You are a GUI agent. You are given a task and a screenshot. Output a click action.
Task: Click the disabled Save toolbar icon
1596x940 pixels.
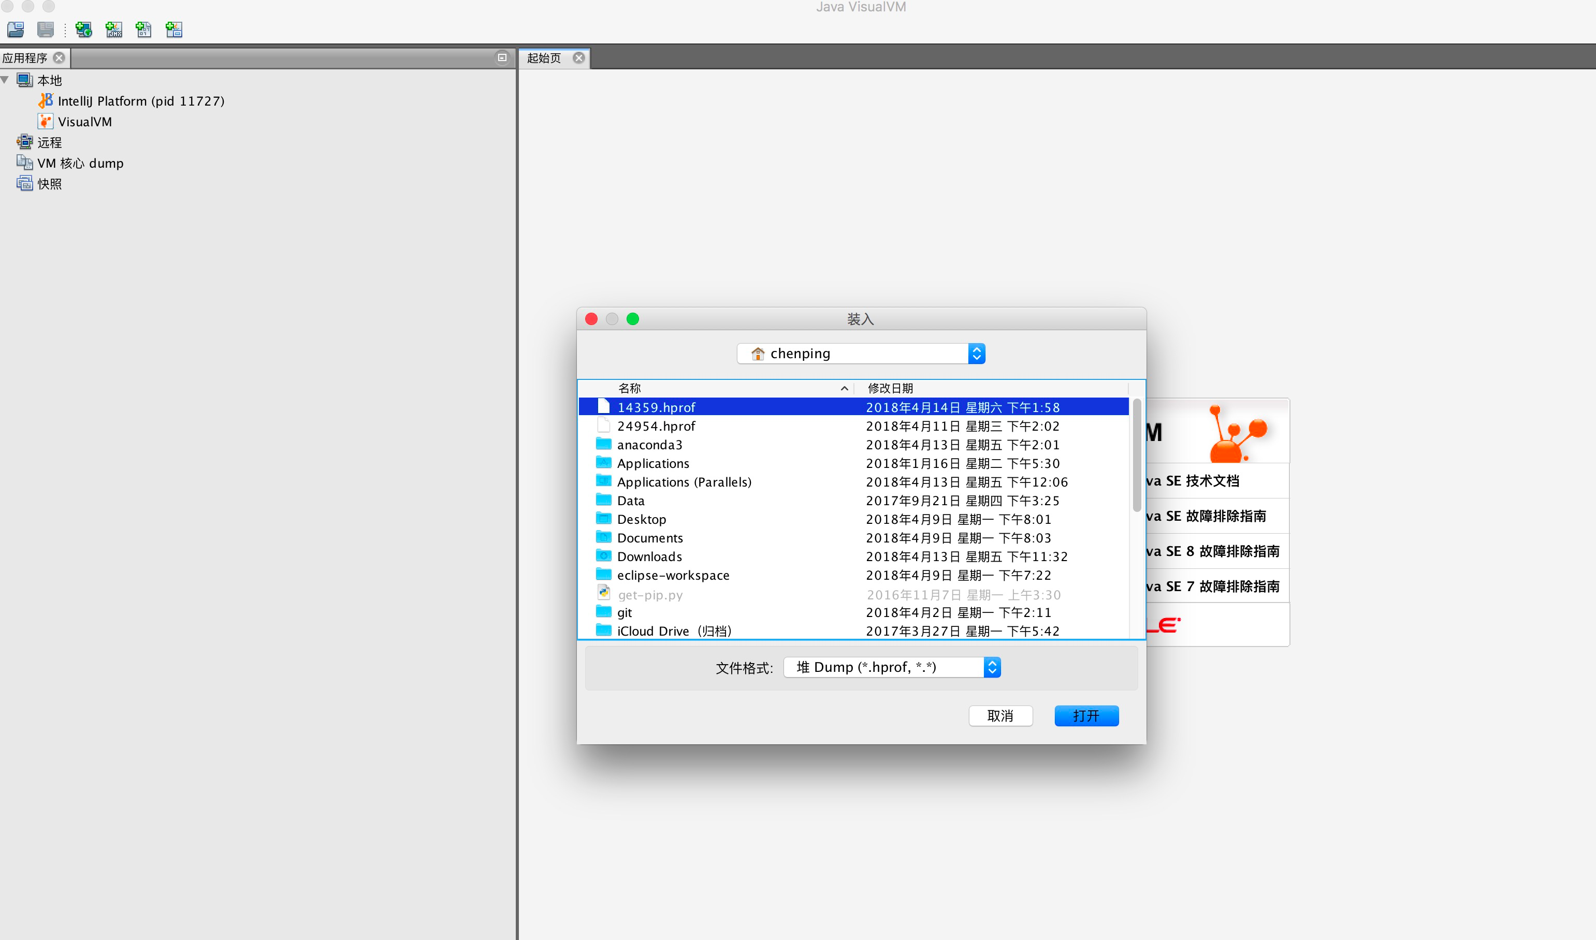coord(46,29)
